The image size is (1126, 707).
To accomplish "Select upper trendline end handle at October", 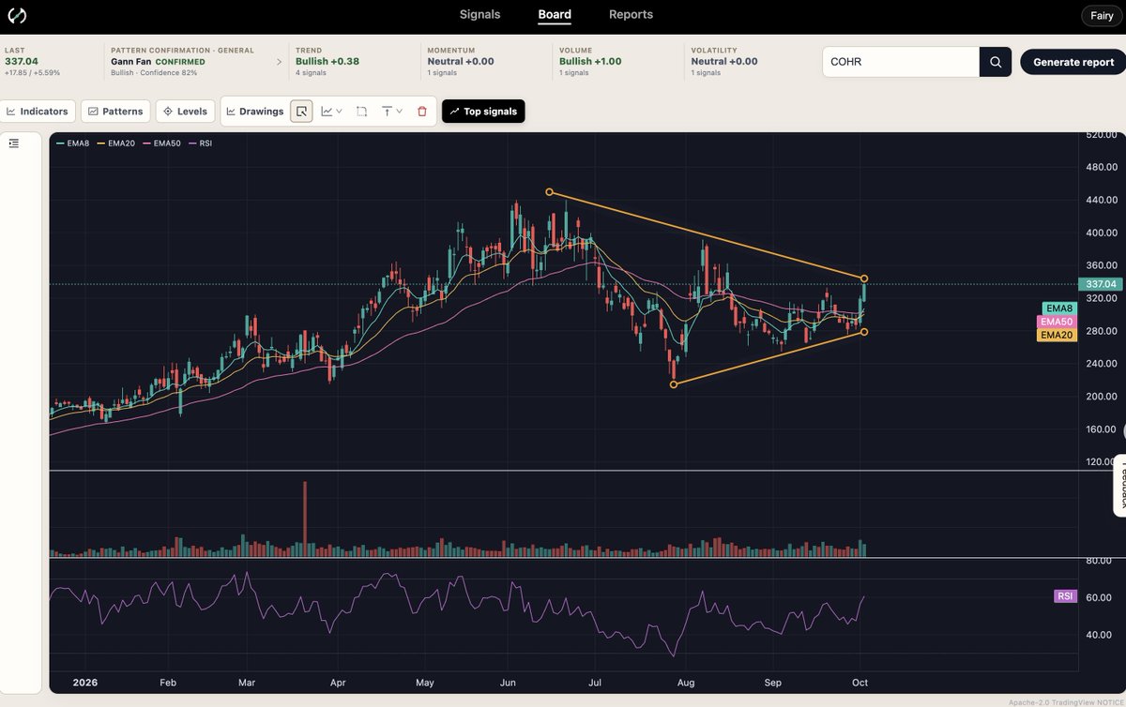I will [864, 278].
